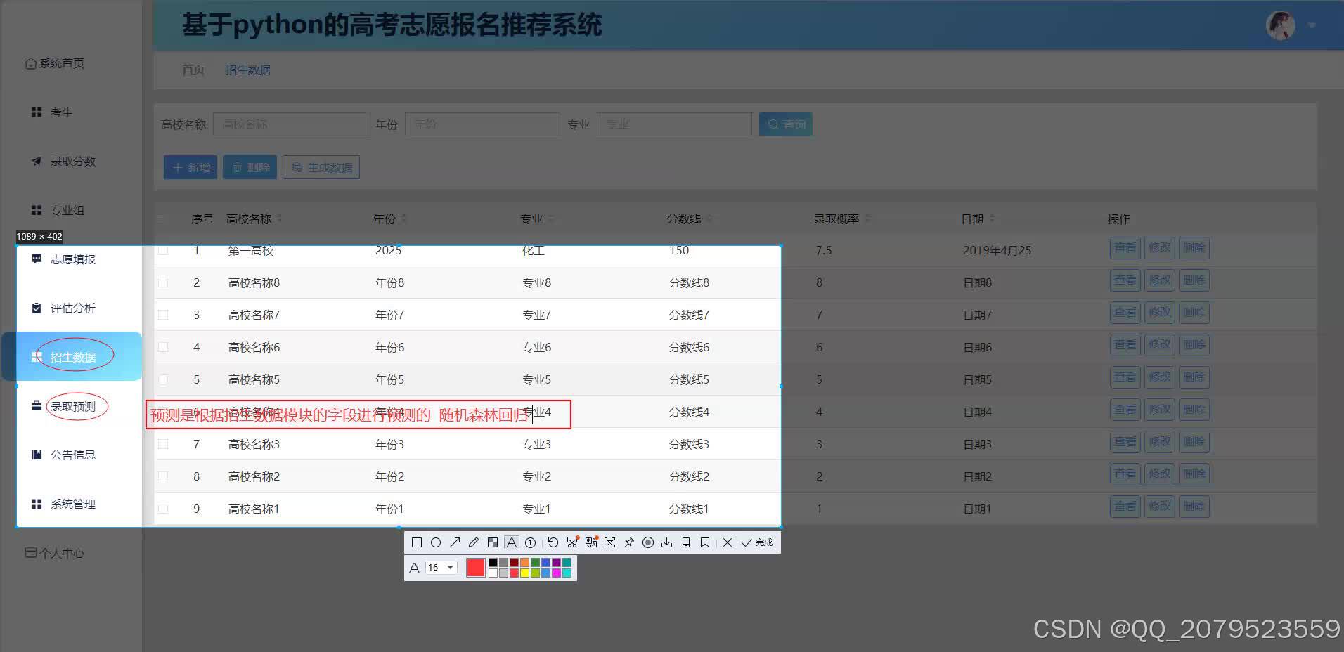Save the screenshot with download icon

point(667,542)
